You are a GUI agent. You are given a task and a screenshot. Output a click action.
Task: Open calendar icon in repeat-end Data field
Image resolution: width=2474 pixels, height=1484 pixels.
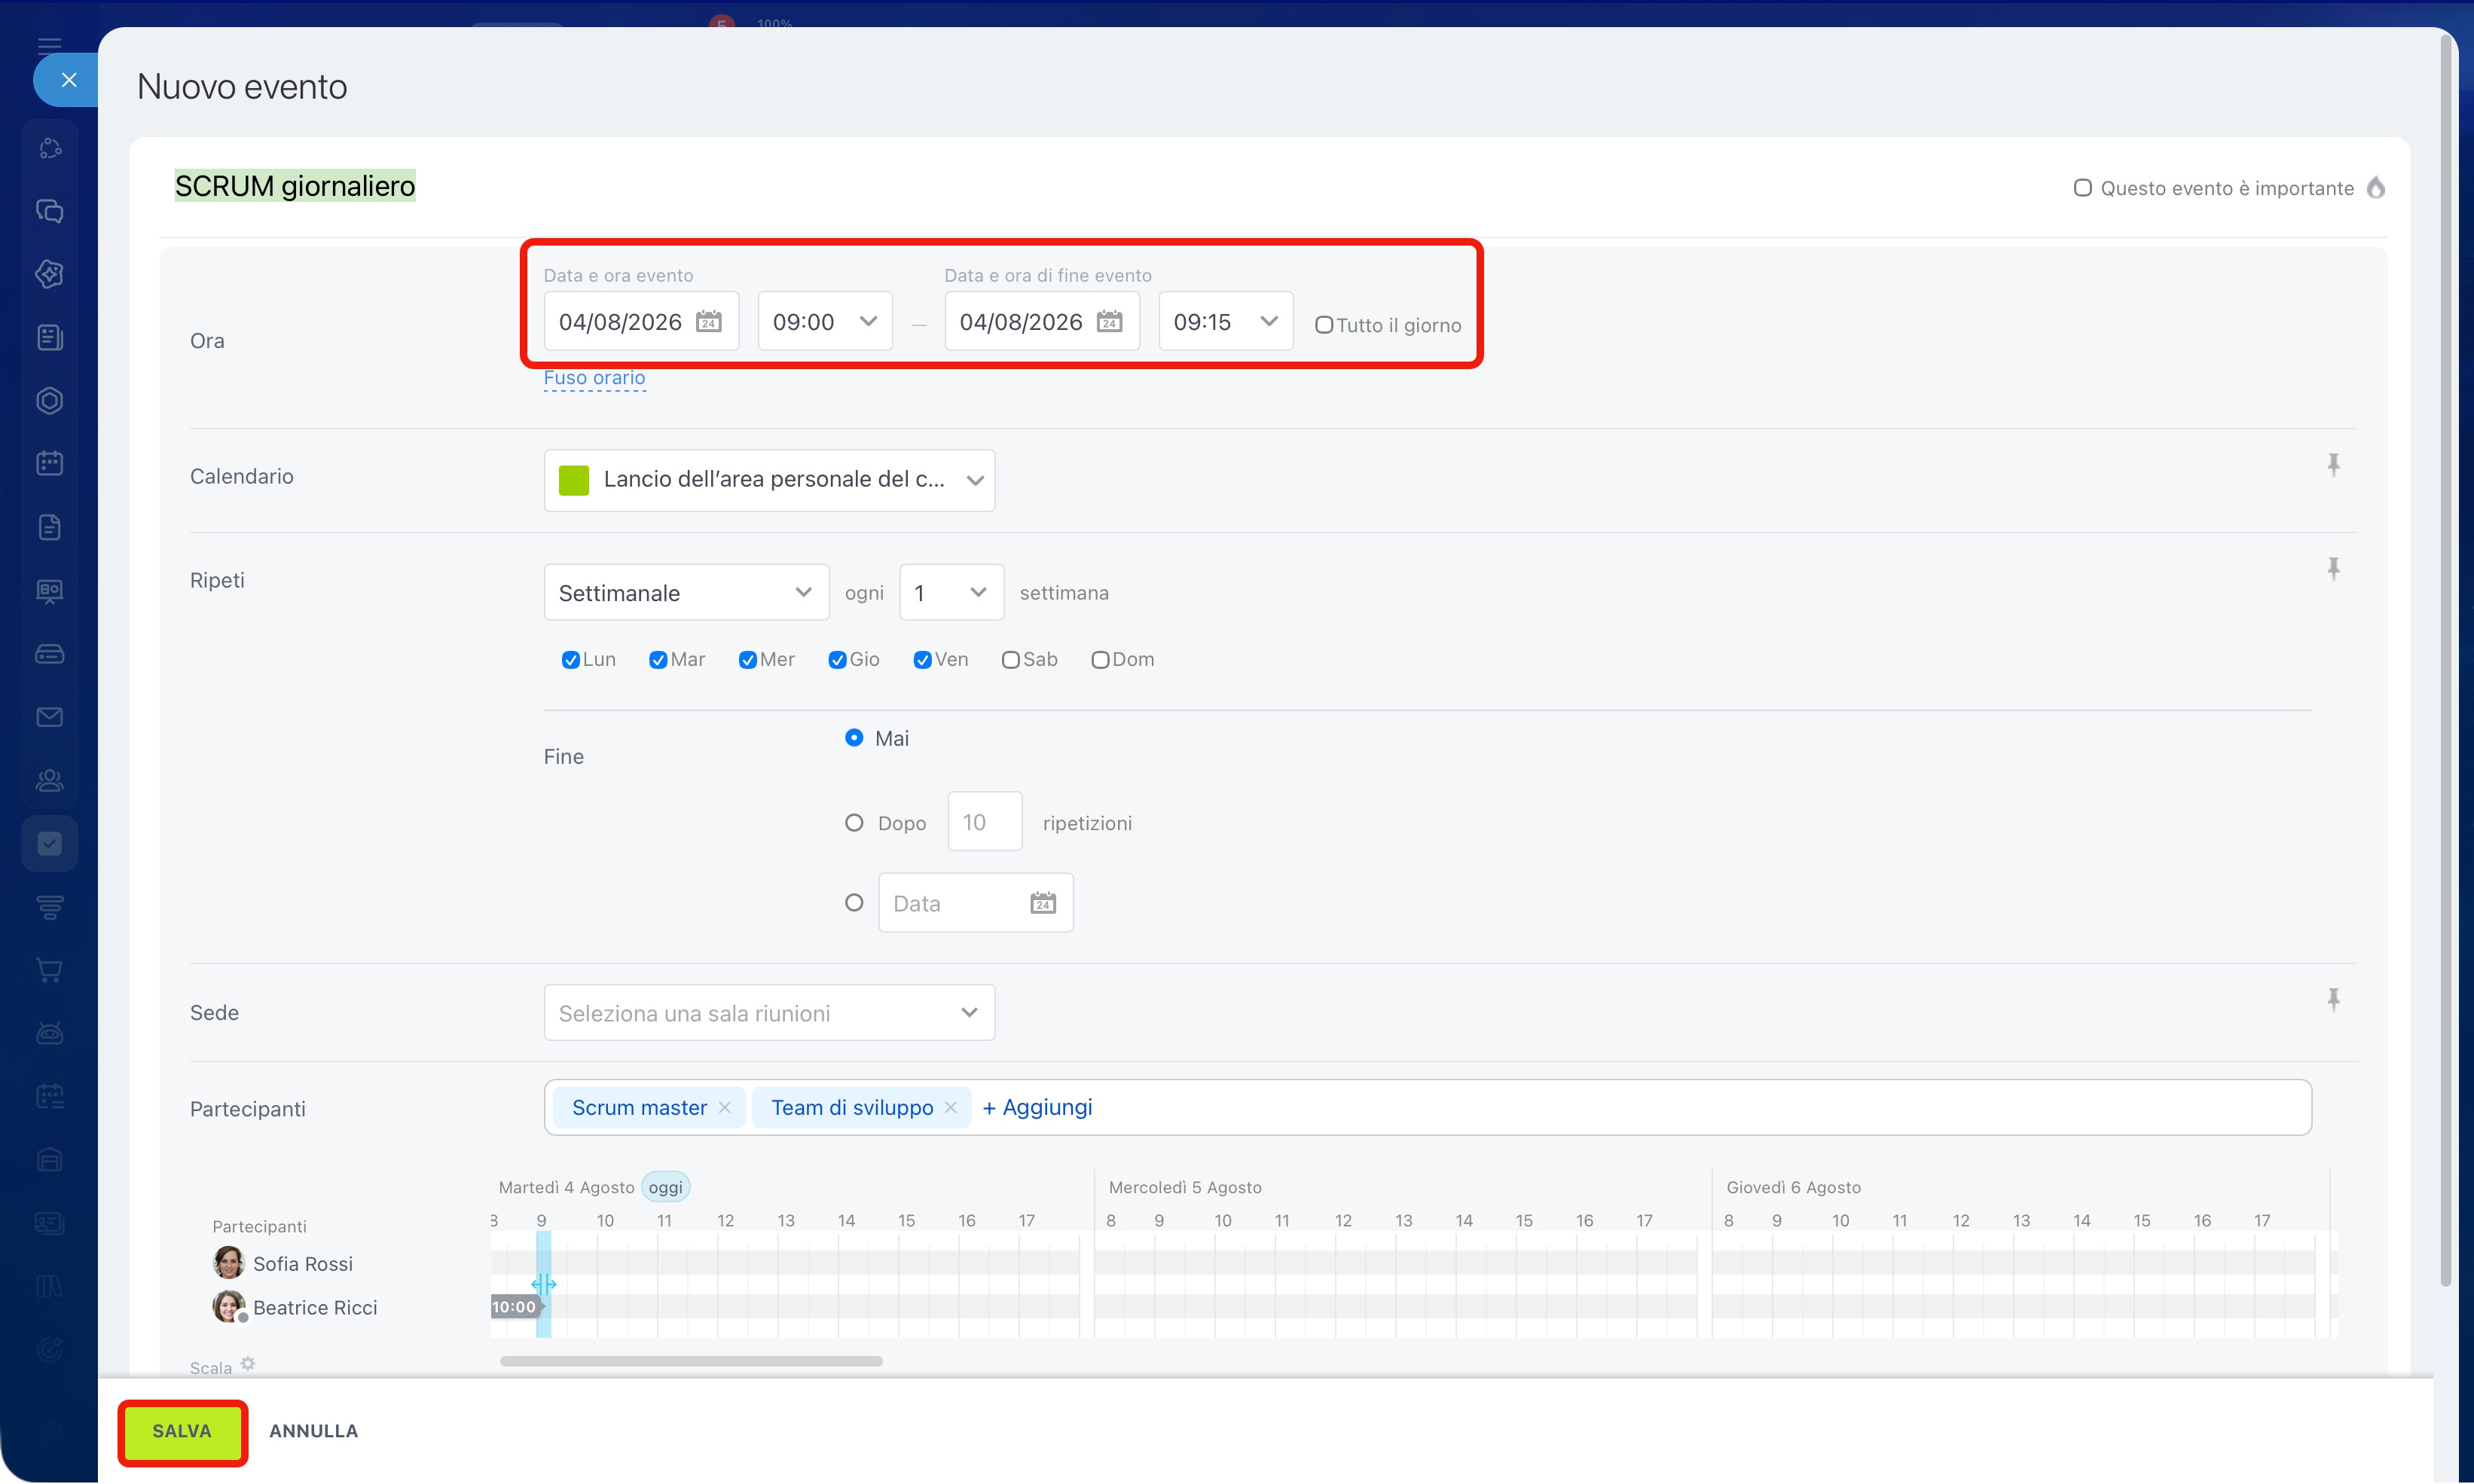[x=1043, y=902]
